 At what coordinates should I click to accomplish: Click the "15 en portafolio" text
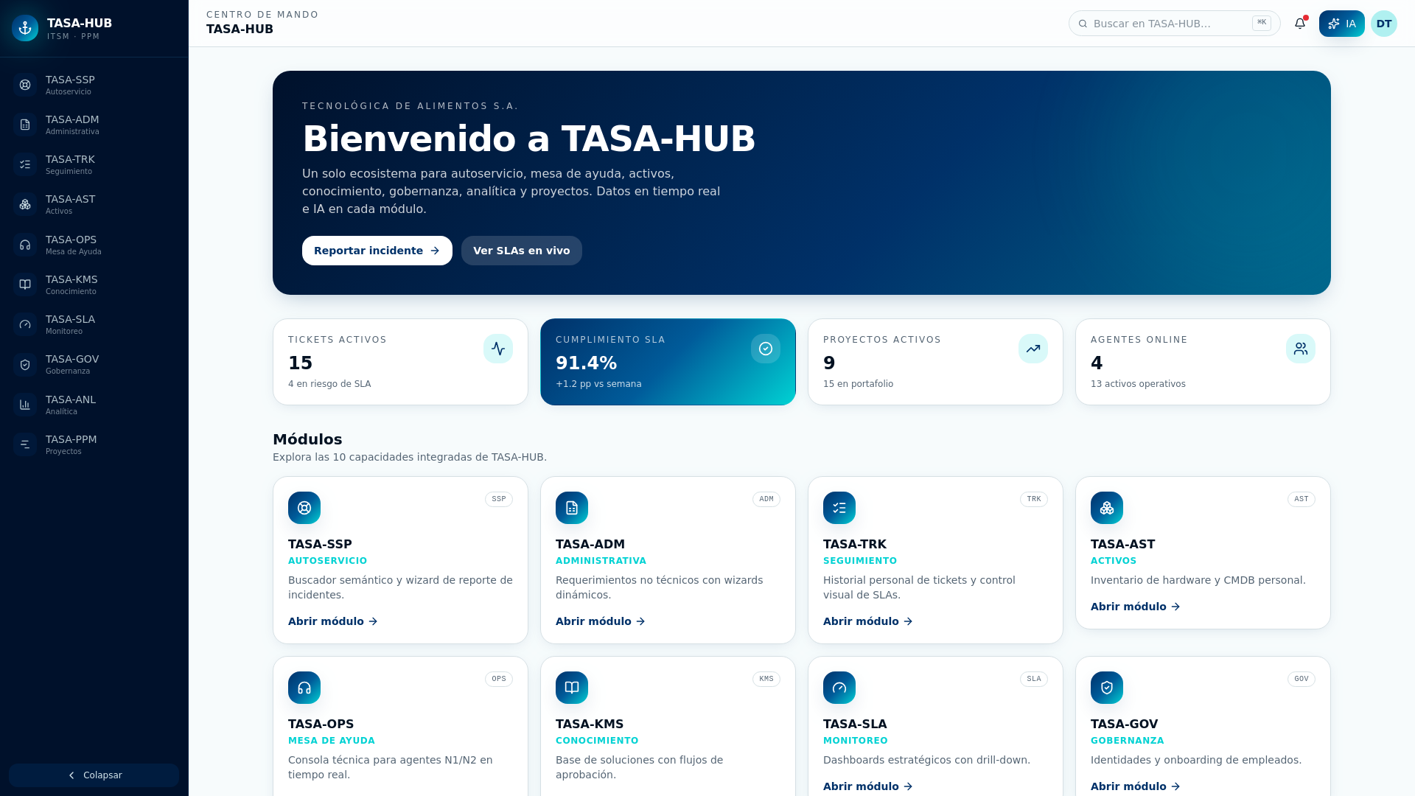(858, 384)
